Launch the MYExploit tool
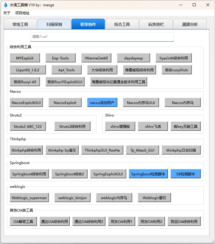Screen dimensions: 215x244 click(x=25, y=58)
